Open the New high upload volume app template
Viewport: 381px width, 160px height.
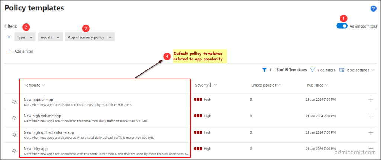[x=49, y=132]
